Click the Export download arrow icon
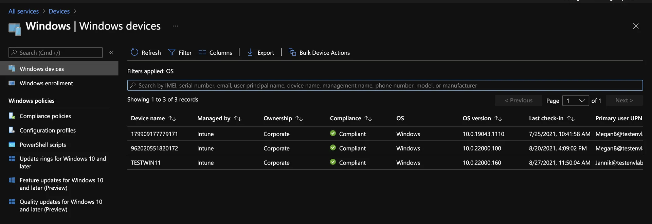 coord(250,52)
